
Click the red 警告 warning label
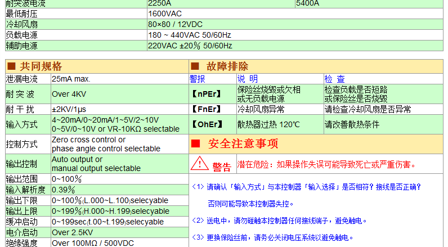pos(221,166)
